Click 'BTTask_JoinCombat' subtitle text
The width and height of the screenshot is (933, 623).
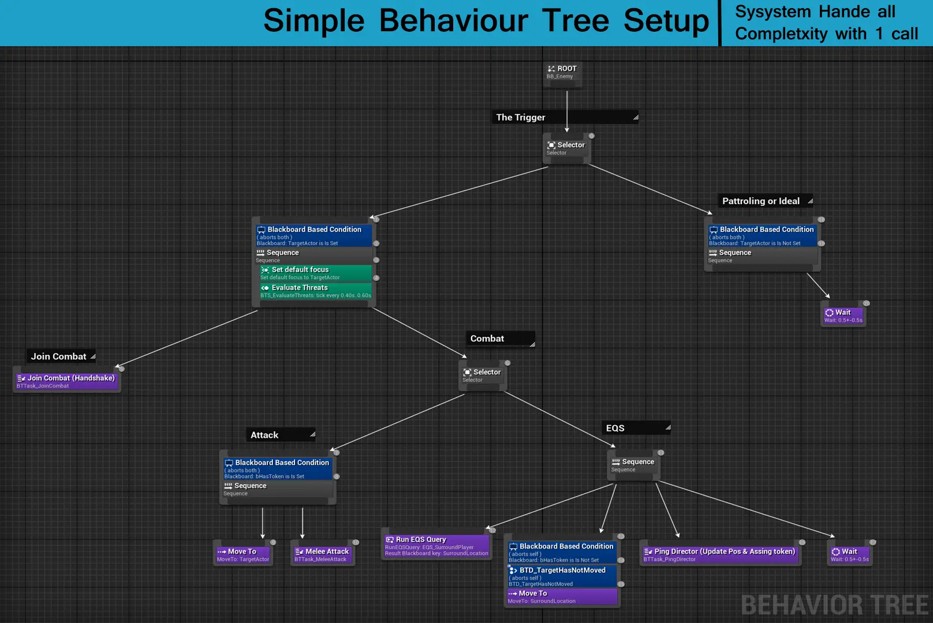tap(43, 386)
